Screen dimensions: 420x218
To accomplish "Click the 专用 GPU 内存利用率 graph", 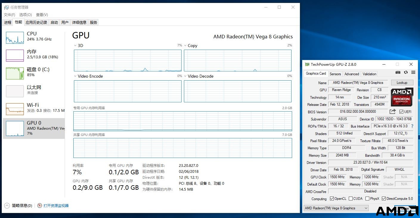I will click(183, 121).
